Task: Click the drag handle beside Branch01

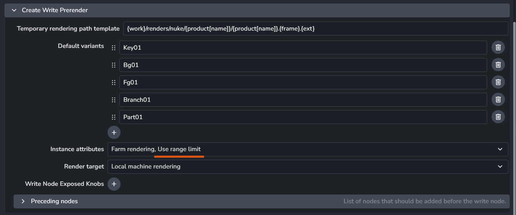Action: click(x=114, y=100)
